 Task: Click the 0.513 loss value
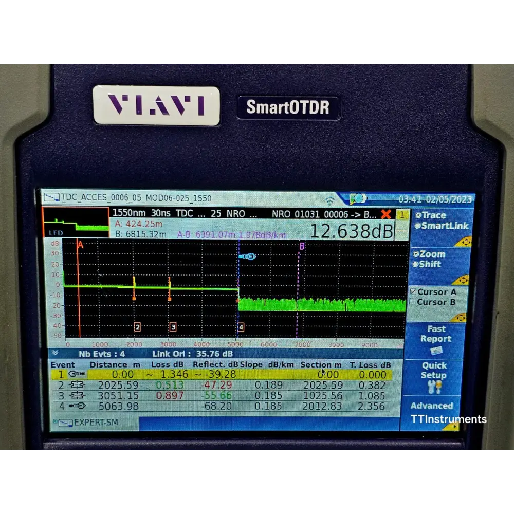point(170,385)
